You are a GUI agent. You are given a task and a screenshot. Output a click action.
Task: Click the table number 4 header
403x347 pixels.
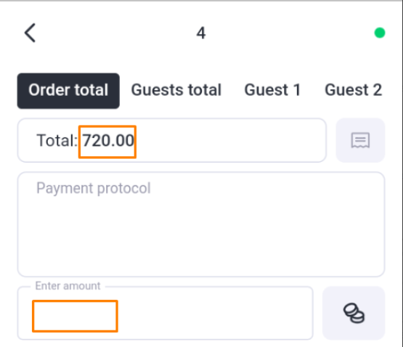click(x=201, y=33)
